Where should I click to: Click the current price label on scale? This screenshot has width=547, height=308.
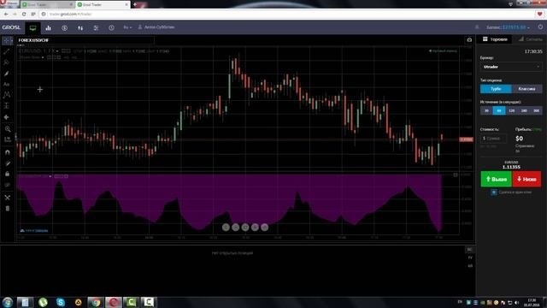click(x=466, y=139)
